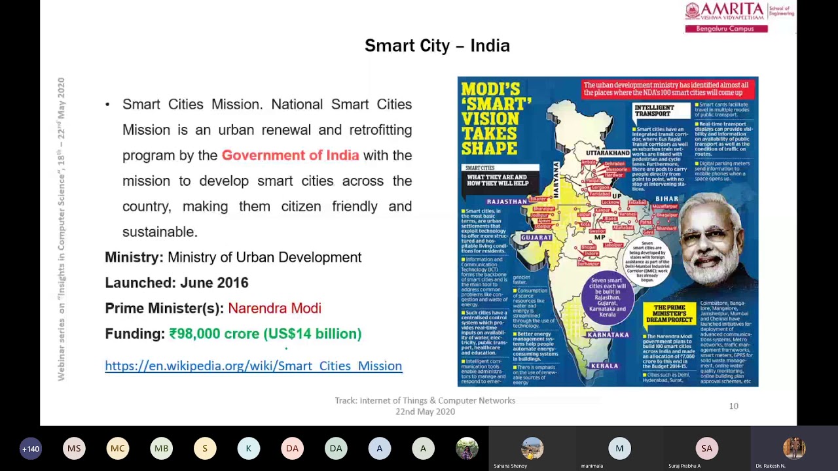Viewport: 838px width, 471px height.
Task: Click the photo avatar left of Sahana Shenoy
Action: (x=467, y=449)
